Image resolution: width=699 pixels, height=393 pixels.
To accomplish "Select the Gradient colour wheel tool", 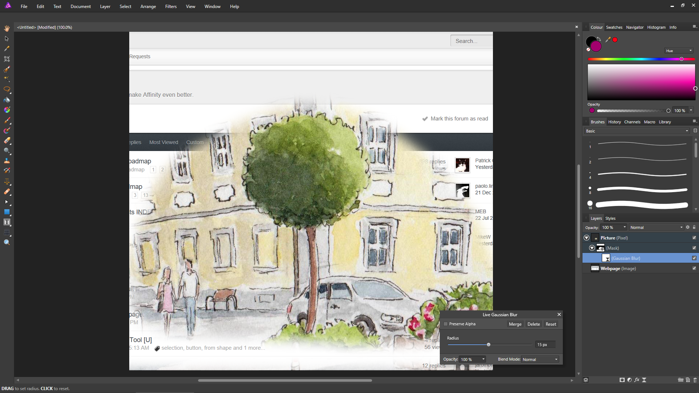I will [7, 110].
